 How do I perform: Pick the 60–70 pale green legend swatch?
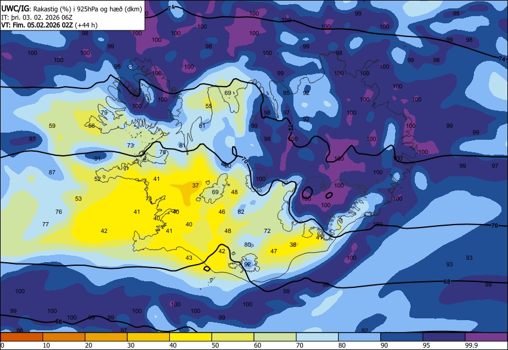(275, 337)
